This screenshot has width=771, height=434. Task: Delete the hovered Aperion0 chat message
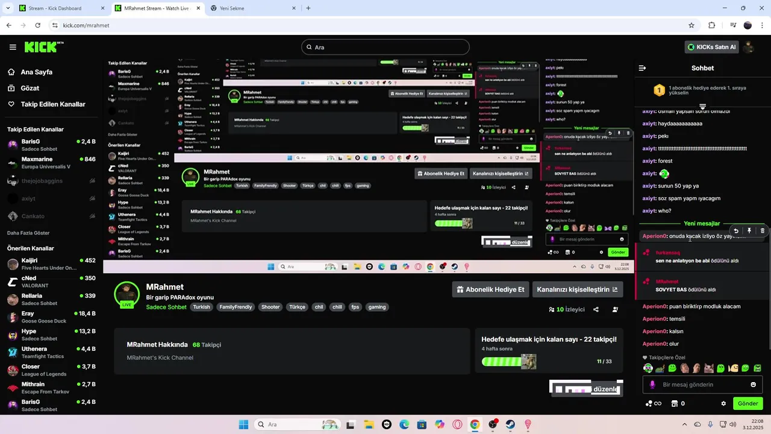(x=763, y=231)
